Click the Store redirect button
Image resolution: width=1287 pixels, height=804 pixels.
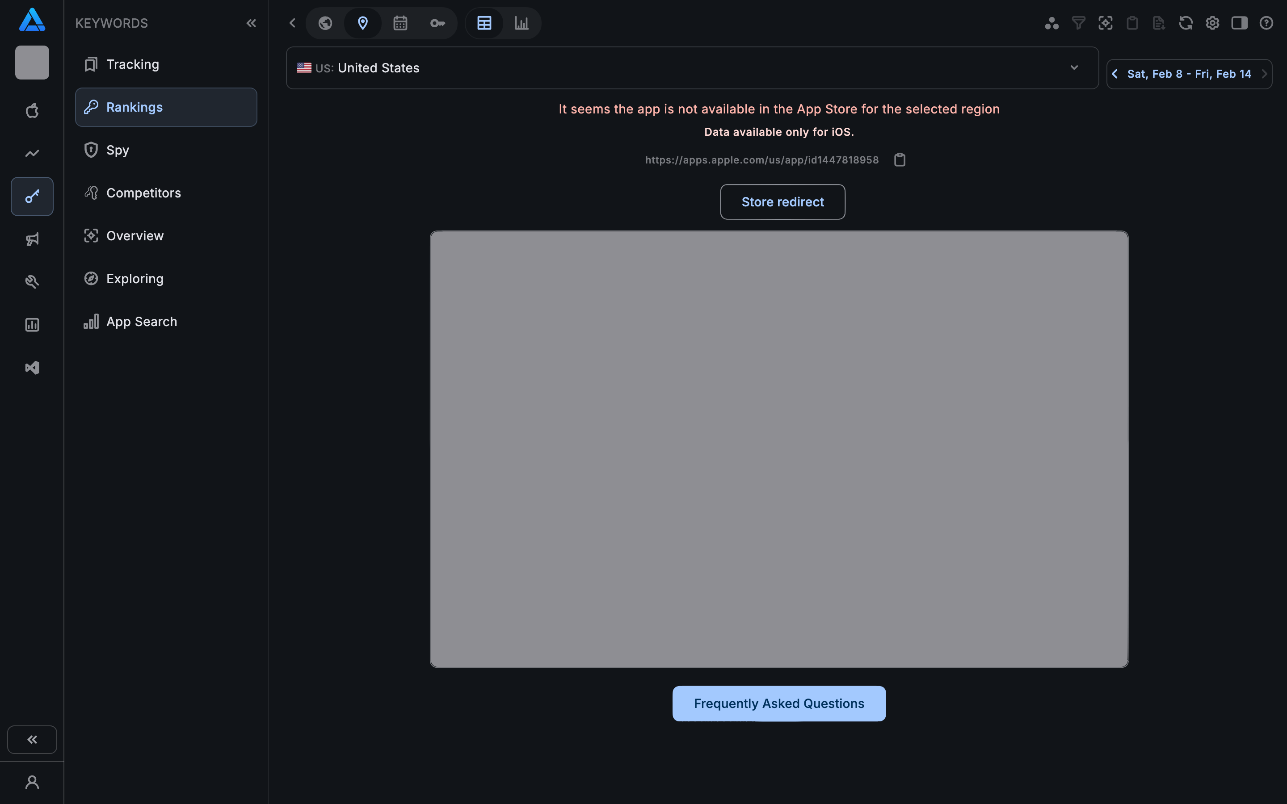[782, 201]
